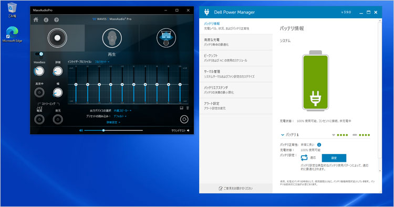394x207 pixels.
Task: Mute using the volume speaker icon
Action: pyautogui.click(x=81, y=130)
